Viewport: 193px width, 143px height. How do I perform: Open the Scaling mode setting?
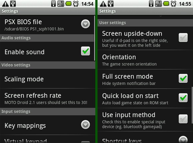(x=48, y=78)
